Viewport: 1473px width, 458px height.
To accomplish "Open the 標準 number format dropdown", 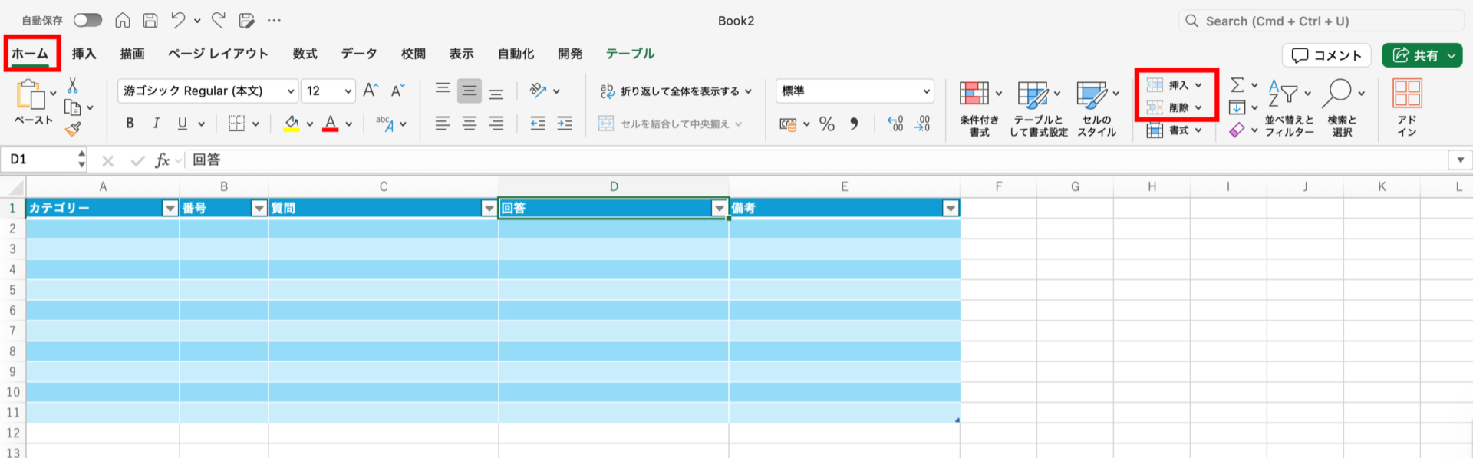I will 855,91.
